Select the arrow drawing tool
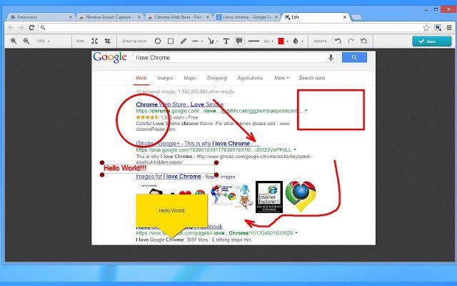Image resolution: width=457 pixels, height=286 pixels. tap(211, 41)
